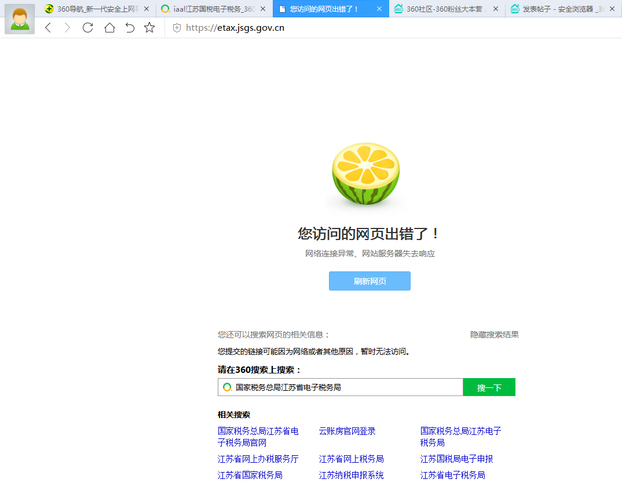Bookmark the page with the star icon
Image resolution: width=622 pixels, height=490 pixels.
(149, 27)
